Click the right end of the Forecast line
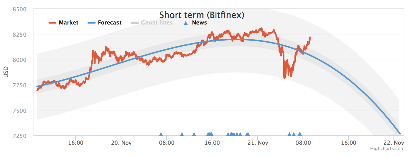This screenshot has height=156, width=411. click(399, 133)
